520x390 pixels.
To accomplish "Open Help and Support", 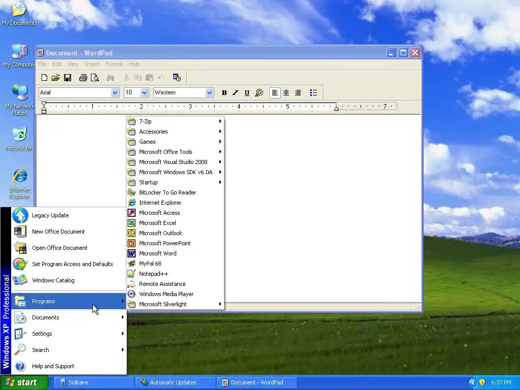I will [69, 366].
